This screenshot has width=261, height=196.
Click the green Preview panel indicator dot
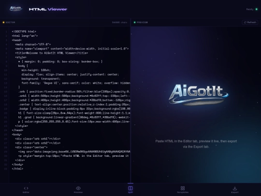pyautogui.click(x=134, y=22)
